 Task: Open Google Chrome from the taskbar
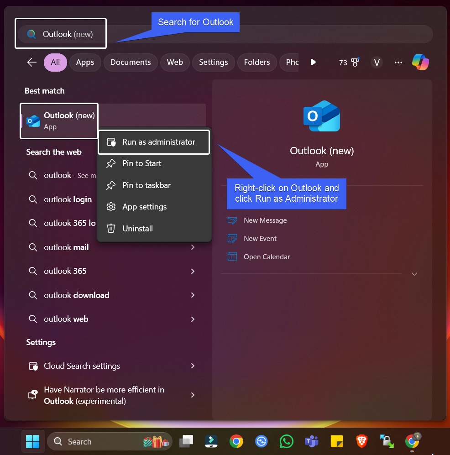tap(236, 441)
